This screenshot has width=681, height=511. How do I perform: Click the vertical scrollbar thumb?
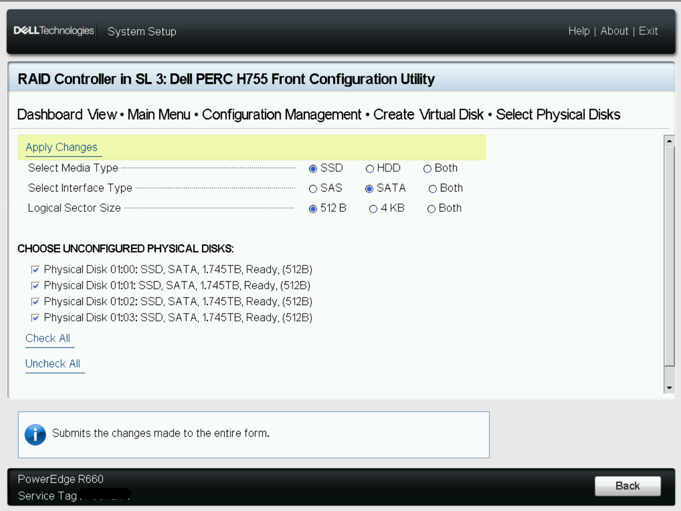coord(669,256)
